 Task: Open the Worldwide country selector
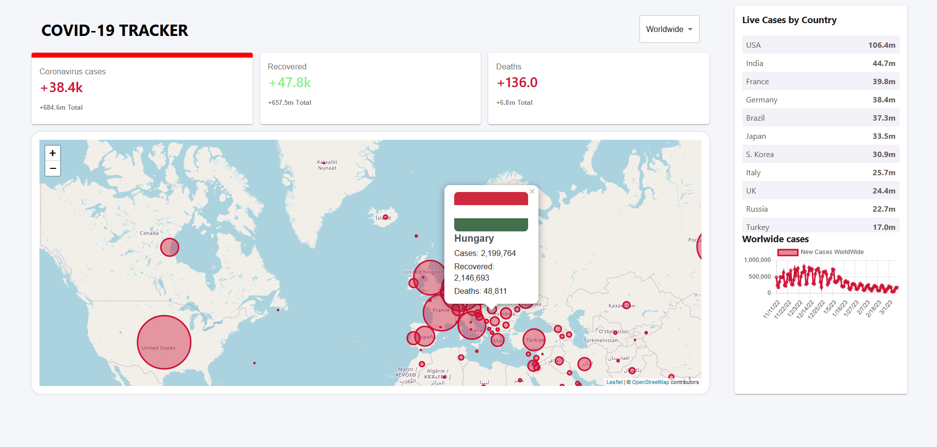669,29
